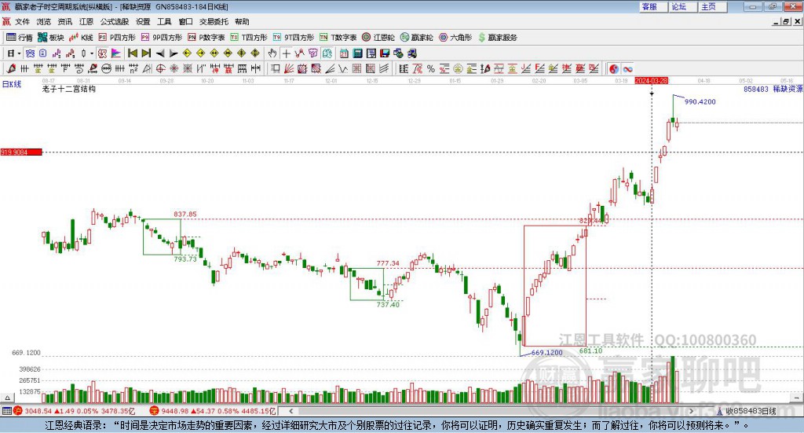Click the blue infinity loop icon

627,68
